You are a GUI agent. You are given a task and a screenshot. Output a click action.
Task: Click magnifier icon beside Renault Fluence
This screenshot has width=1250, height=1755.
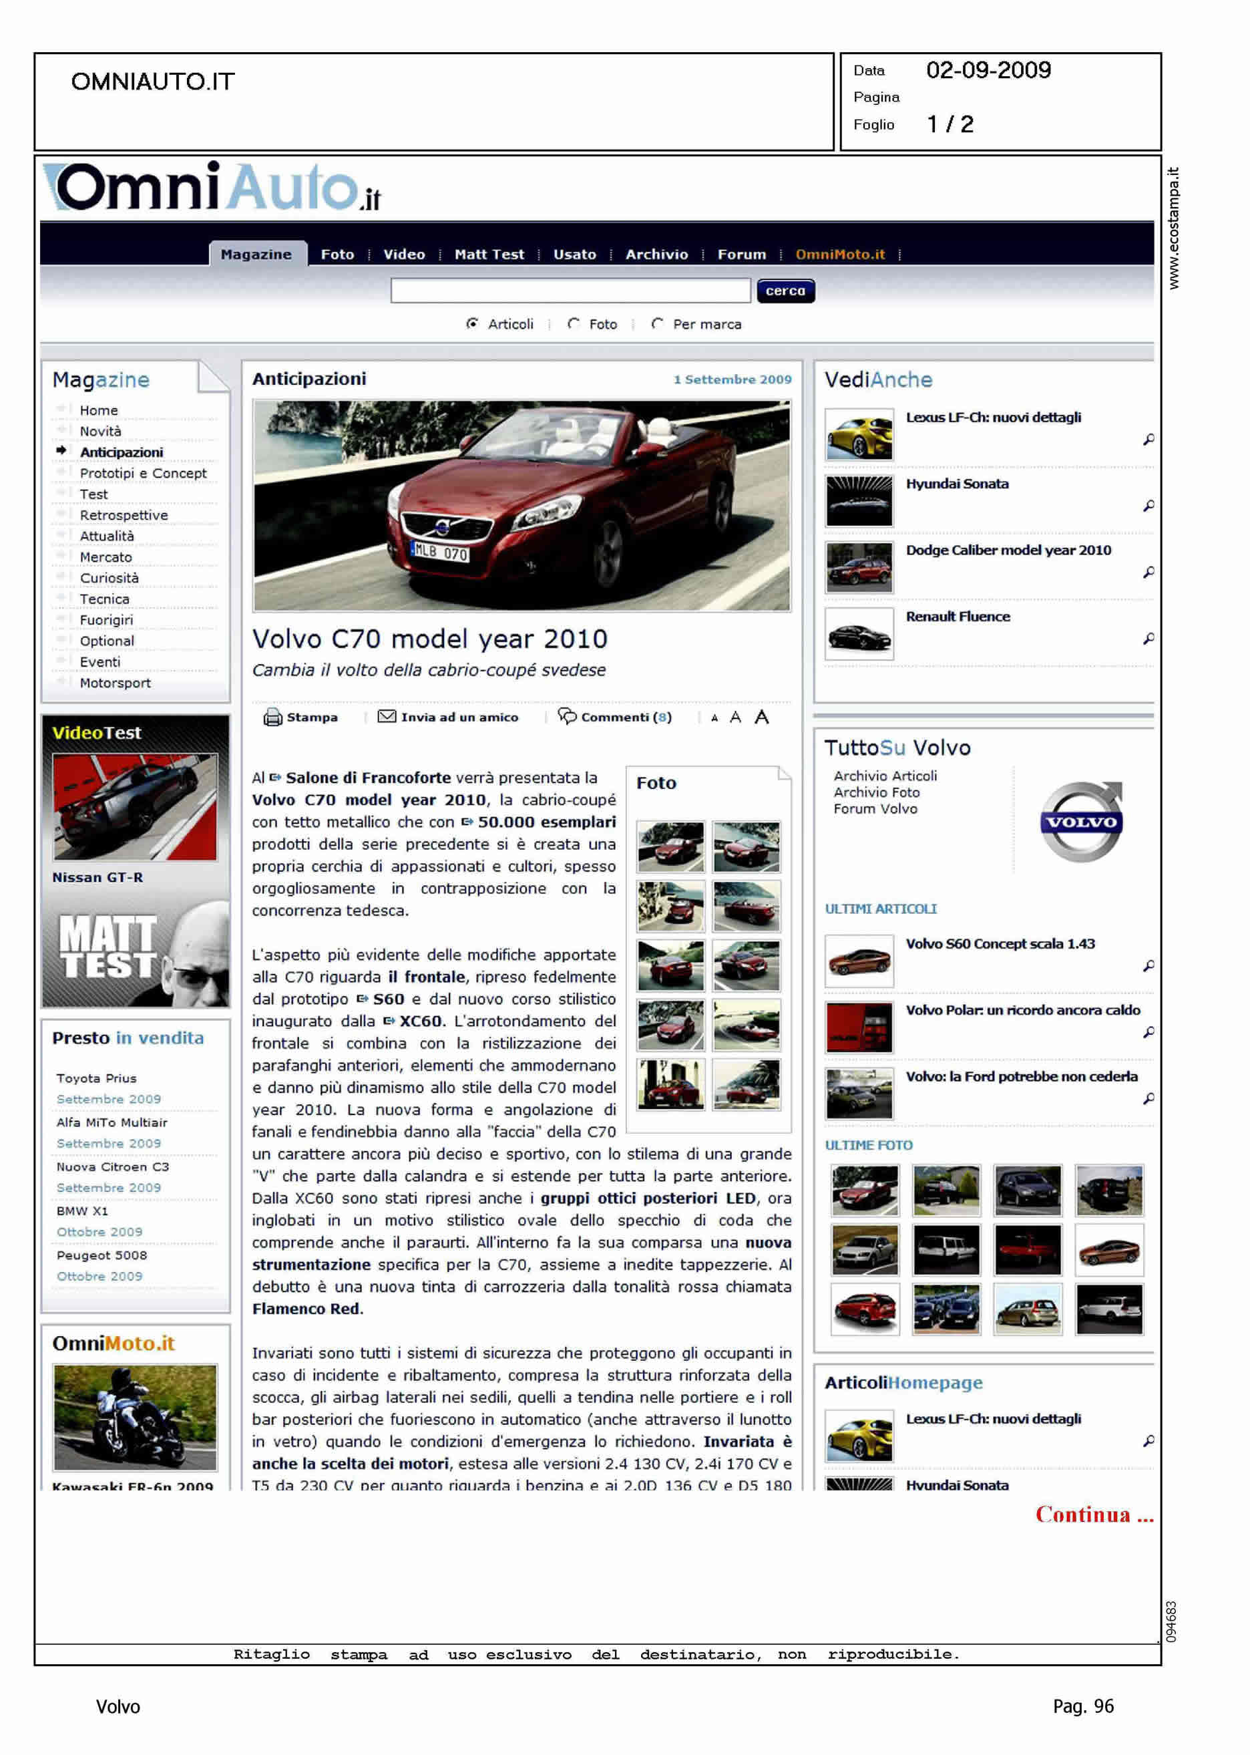[1148, 639]
